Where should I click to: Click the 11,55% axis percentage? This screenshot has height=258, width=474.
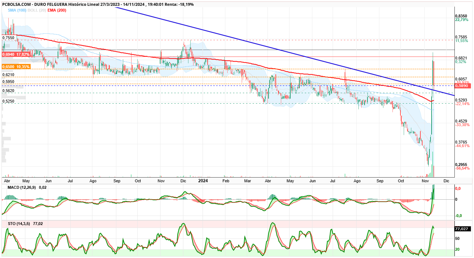click(462, 41)
